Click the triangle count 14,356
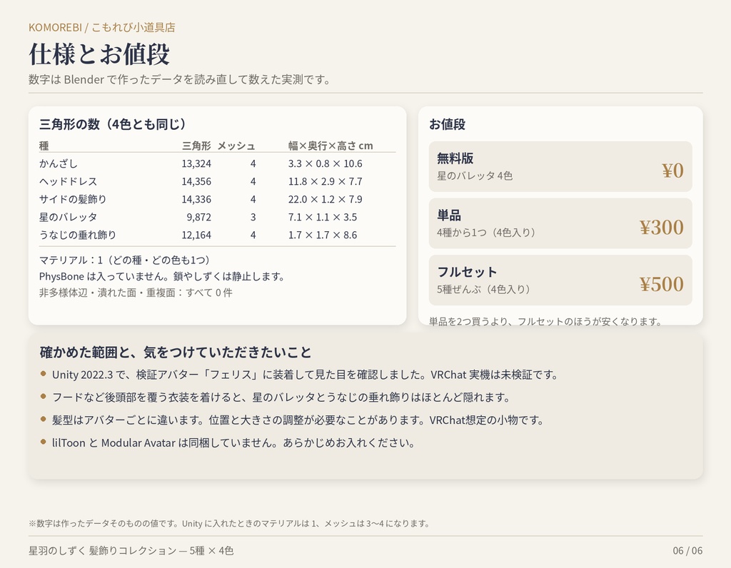Viewport: 731px width, 568px height. [x=196, y=181]
